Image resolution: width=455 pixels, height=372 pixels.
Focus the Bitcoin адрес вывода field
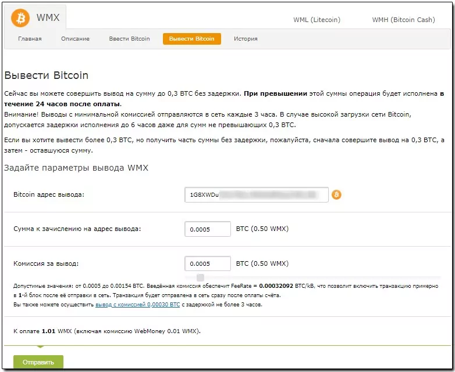click(x=257, y=194)
